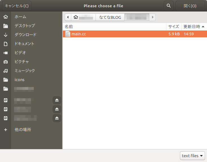Viewport: 207px width, 162px height.
Task: Open the search magnifier in the header
Action: click(169, 6)
